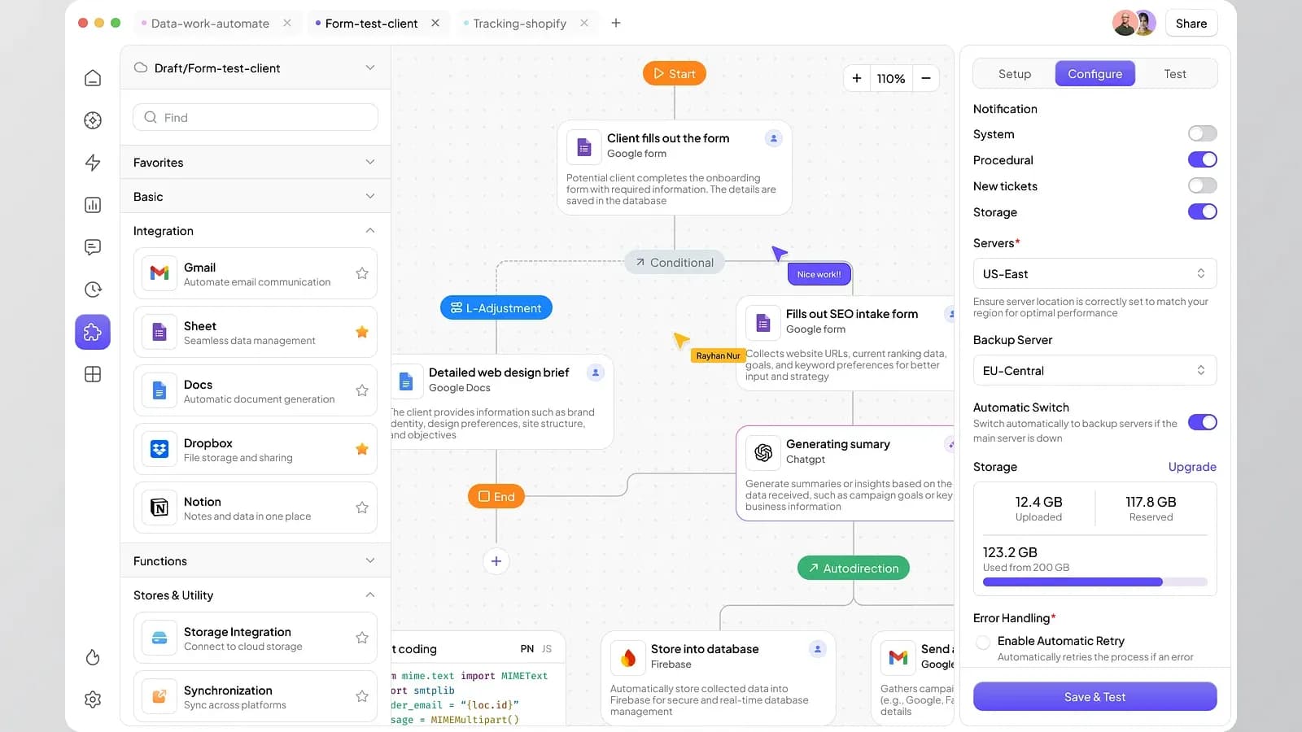Unstar the Sheet integration
This screenshot has width=1302, height=732.
click(x=362, y=332)
